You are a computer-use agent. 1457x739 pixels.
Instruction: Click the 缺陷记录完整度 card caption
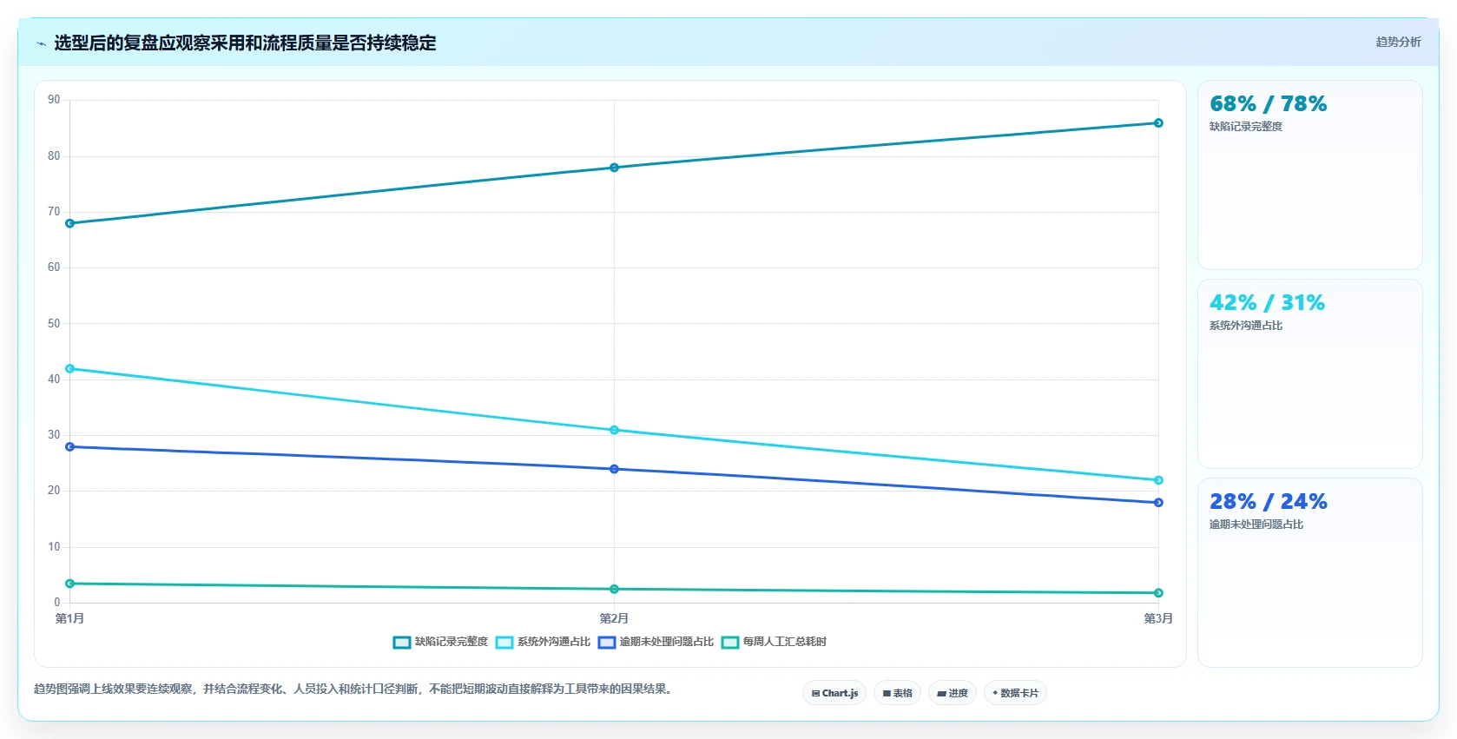(1246, 127)
